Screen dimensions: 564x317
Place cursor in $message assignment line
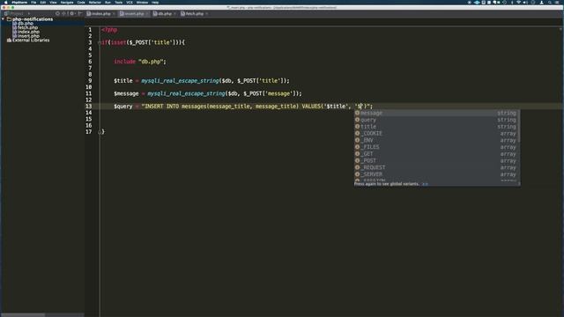(208, 94)
